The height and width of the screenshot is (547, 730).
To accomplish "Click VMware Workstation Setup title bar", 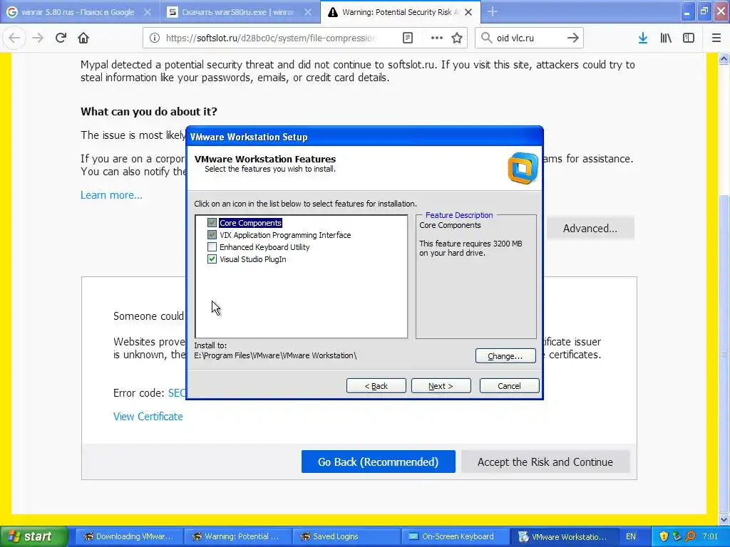I will tap(364, 137).
